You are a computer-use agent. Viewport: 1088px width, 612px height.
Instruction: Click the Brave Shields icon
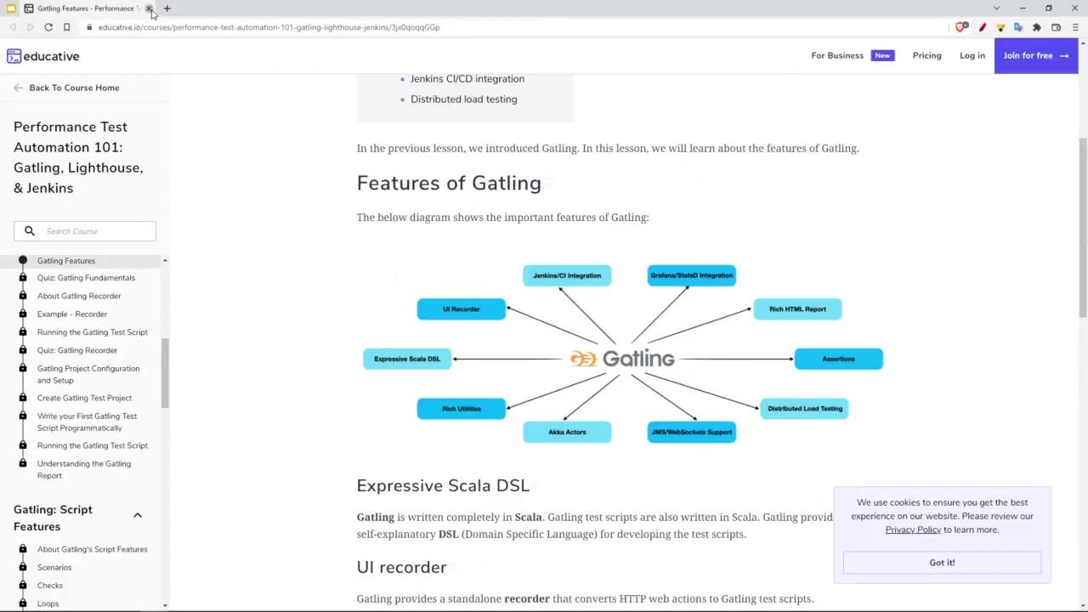click(x=960, y=27)
